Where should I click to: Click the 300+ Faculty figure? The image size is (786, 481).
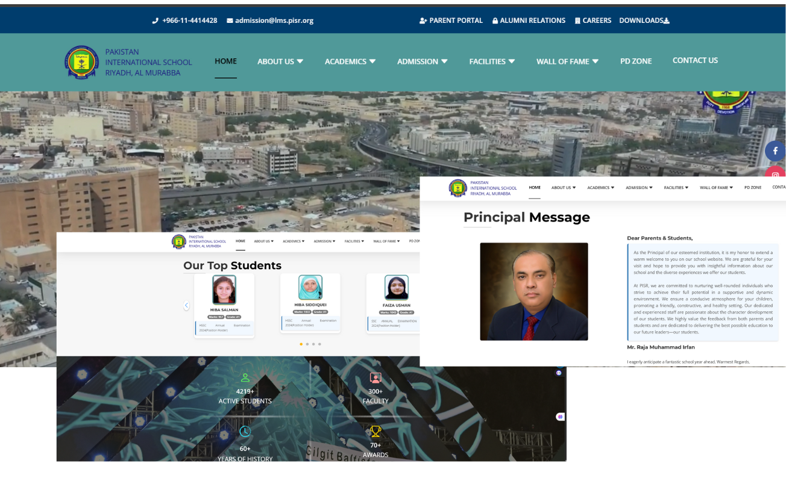coord(376,391)
